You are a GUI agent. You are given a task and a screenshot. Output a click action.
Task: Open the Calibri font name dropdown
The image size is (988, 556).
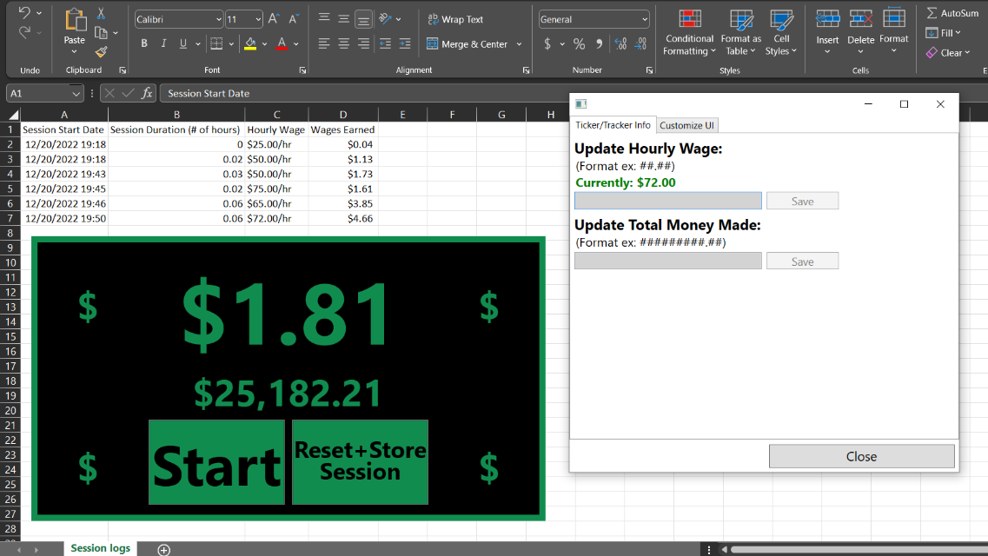click(x=219, y=19)
